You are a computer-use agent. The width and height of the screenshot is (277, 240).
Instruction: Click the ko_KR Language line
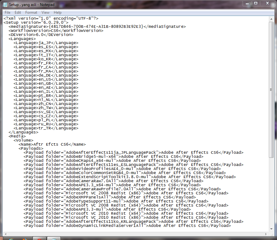46,59
